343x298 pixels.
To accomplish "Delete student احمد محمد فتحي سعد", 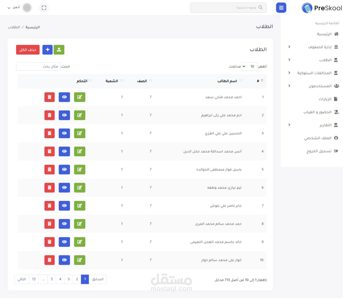I will tap(49, 97).
